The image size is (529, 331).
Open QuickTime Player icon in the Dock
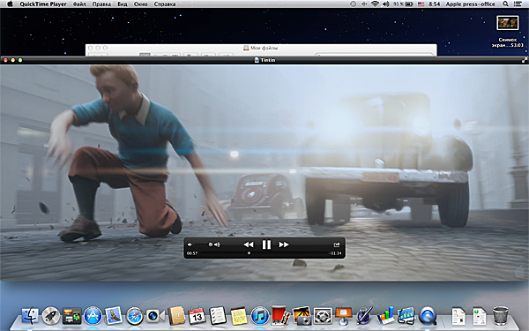pos(428,316)
